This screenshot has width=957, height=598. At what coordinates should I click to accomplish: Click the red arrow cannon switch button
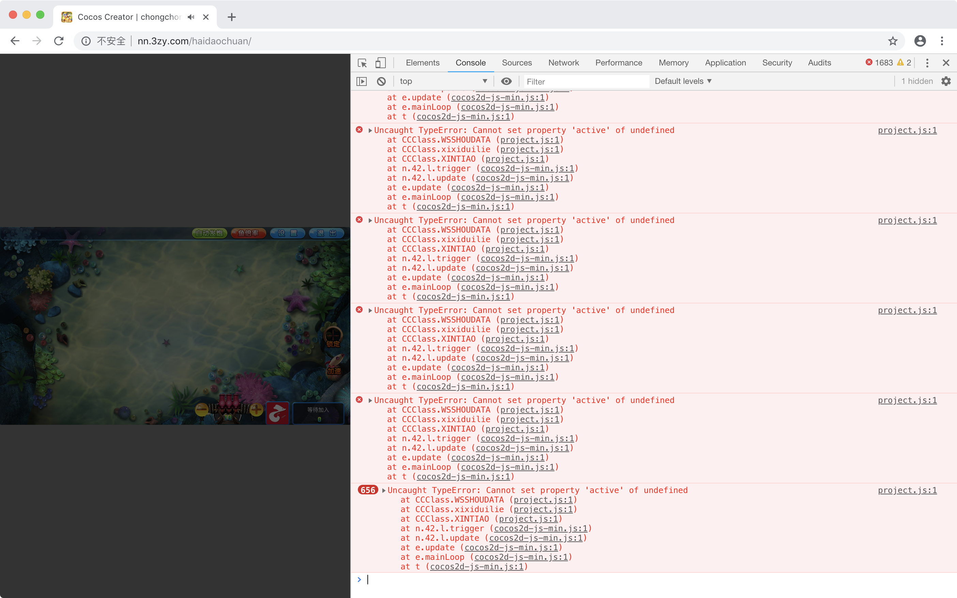tap(277, 413)
